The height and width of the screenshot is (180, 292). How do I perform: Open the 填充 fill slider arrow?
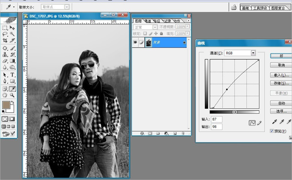[x=187, y=33]
